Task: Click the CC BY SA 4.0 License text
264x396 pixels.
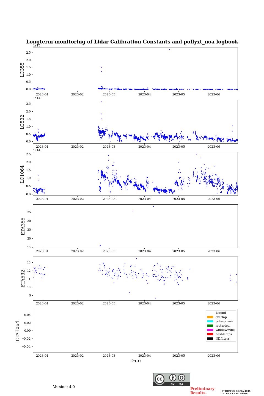Action: (235, 394)
